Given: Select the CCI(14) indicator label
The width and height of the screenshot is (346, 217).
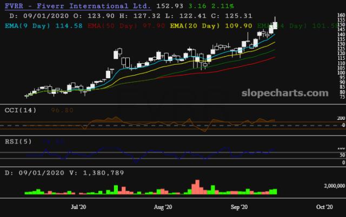Looking at the screenshot, I should point(21,110).
